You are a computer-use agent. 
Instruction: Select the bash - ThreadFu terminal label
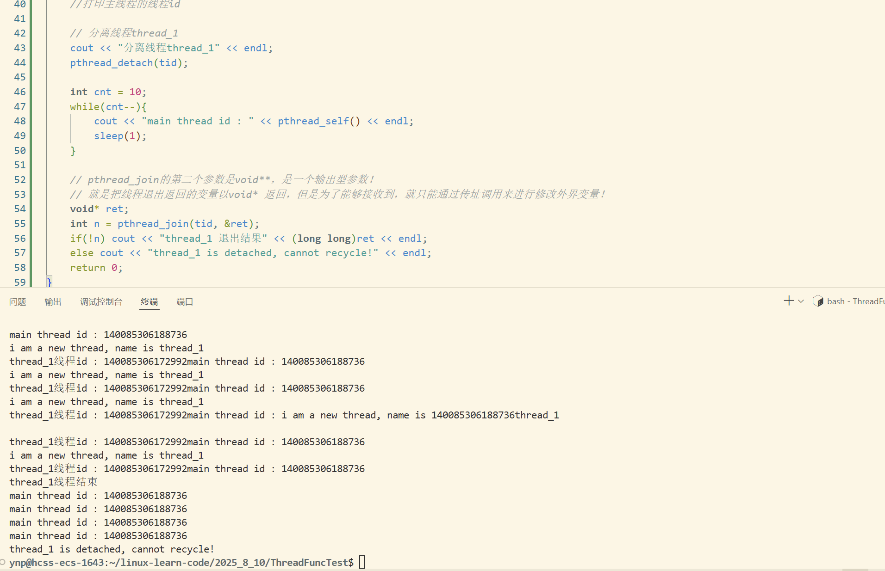856,301
